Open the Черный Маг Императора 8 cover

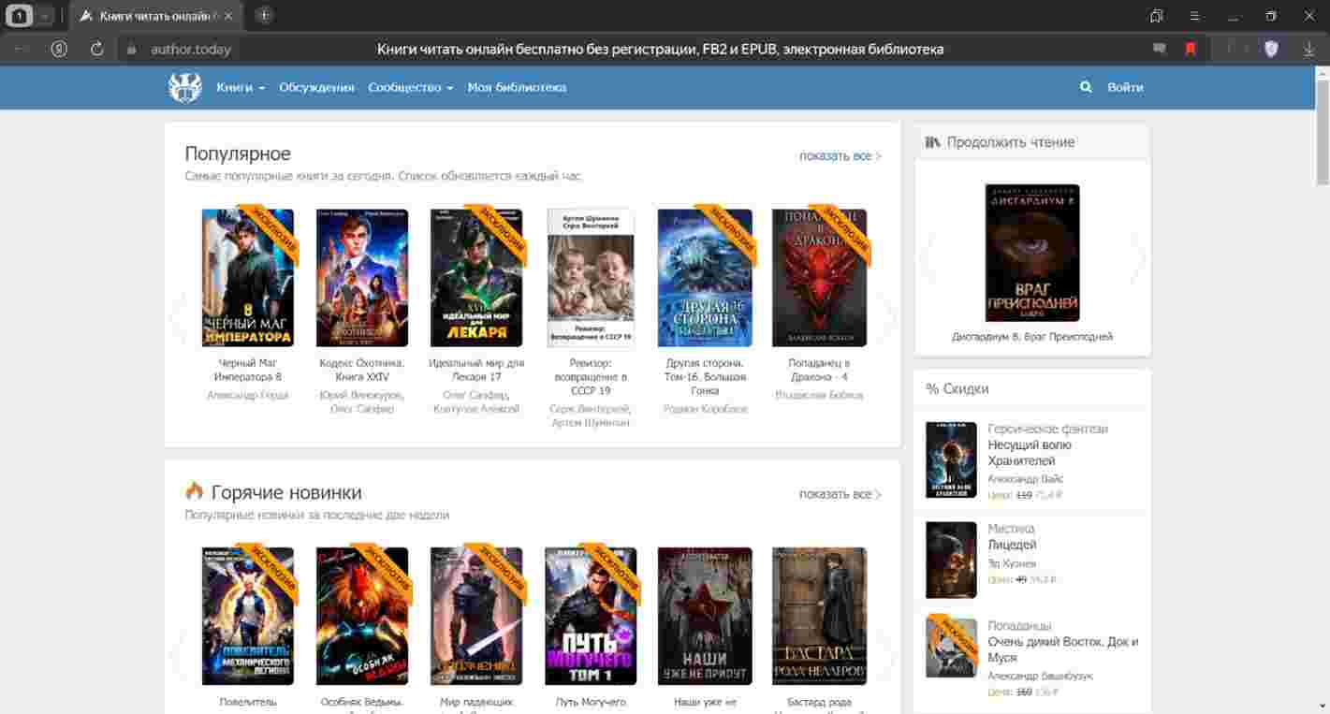[248, 278]
